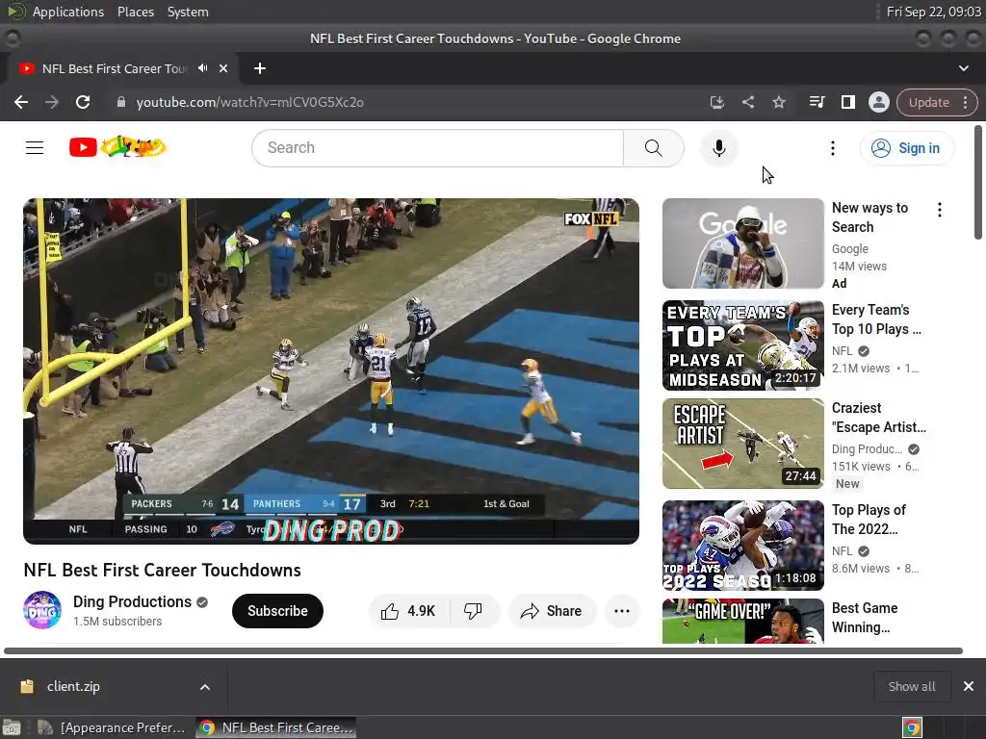Click Chrome icon in taskbar tray
This screenshot has height=739, width=986.
912,727
